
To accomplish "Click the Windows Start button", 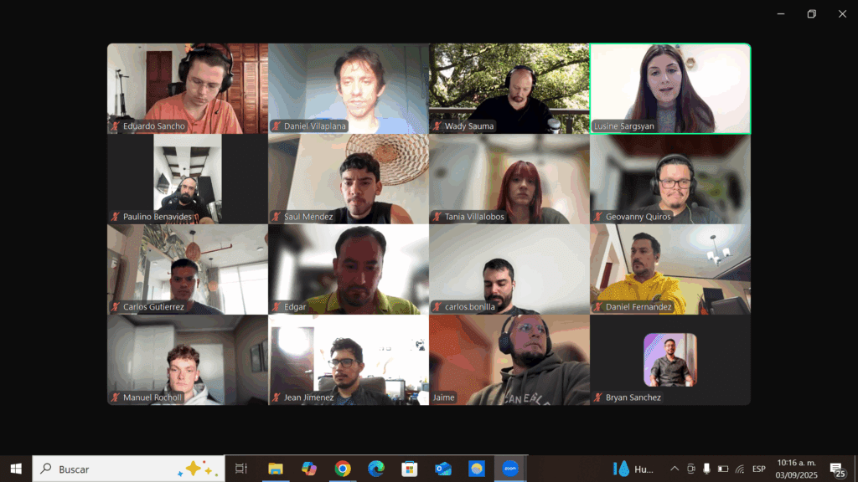I will 16,469.
